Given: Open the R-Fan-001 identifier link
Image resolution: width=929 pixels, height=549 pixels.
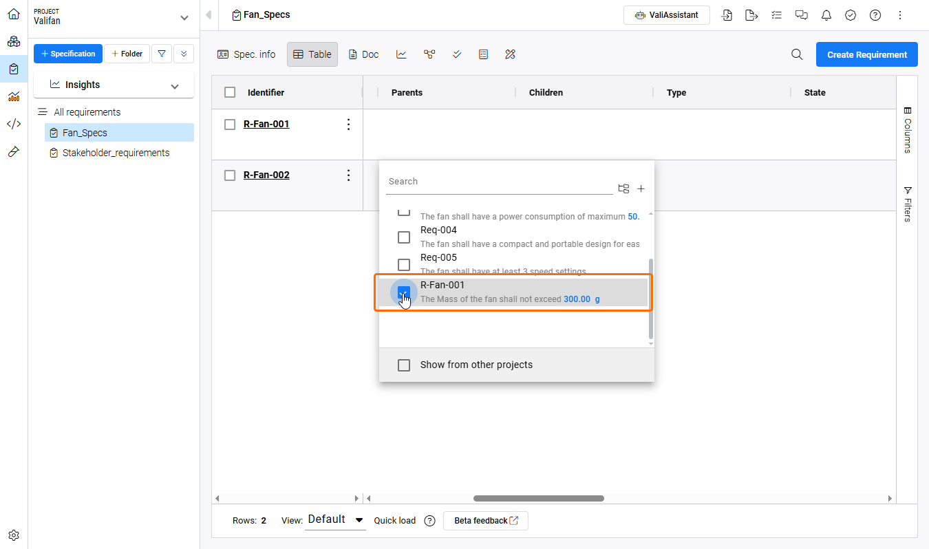Looking at the screenshot, I should [x=266, y=125].
